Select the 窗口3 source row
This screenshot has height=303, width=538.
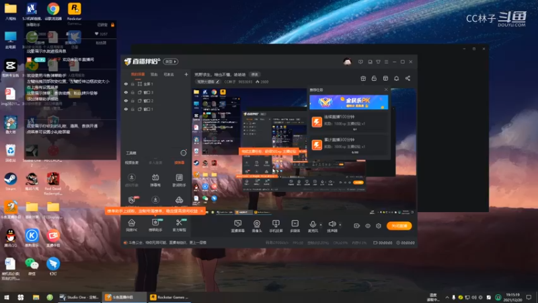(x=156, y=92)
